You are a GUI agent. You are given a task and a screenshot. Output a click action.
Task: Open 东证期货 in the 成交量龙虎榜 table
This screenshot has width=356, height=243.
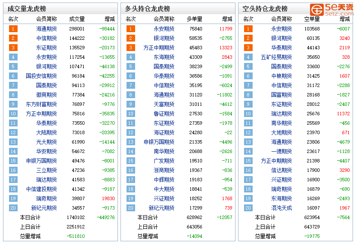[x=47, y=48]
